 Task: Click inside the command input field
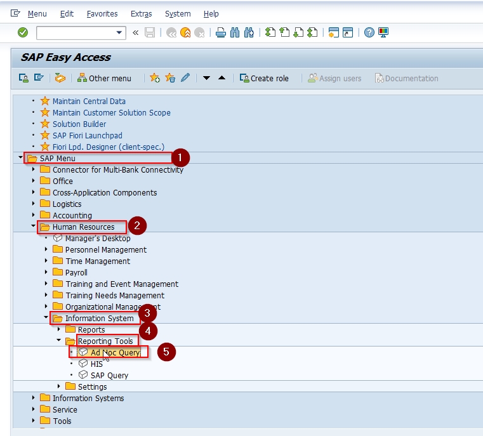[x=76, y=32]
